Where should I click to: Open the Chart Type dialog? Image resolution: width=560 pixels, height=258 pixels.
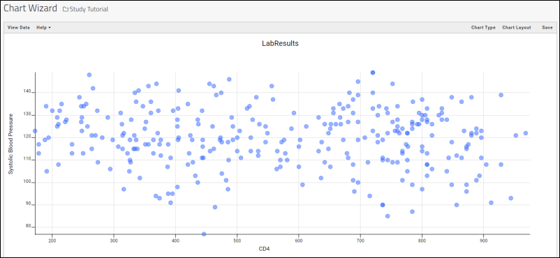point(483,27)
